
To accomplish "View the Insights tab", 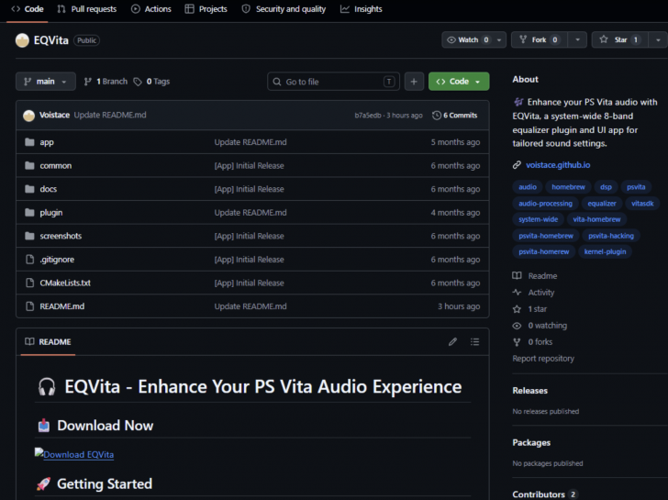I will (x=362, y=9).
